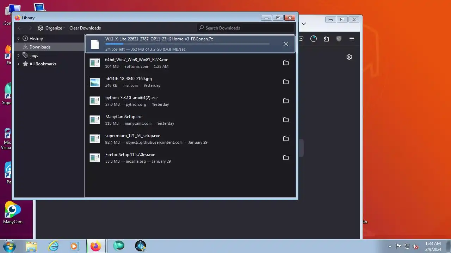Open Firefox downloads progress toolbar icon
451x253 pixels.
(x=314, y=39)
